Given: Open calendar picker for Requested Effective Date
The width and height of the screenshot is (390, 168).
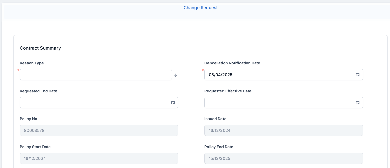Looking at the screenshot, I should pyautogui.click(x=357, y=103).
